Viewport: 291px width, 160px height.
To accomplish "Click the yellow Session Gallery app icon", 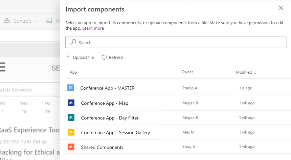I will [71, 132].
